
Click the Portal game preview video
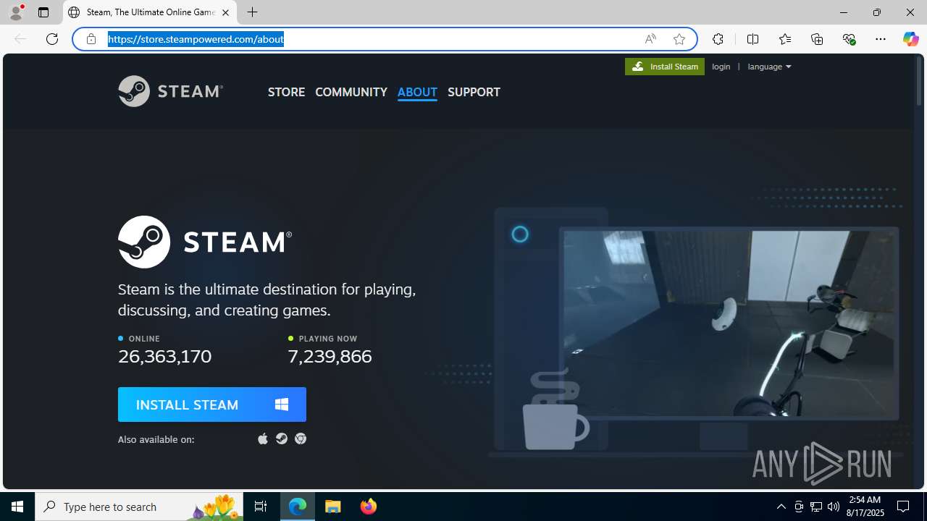(728, 323)
